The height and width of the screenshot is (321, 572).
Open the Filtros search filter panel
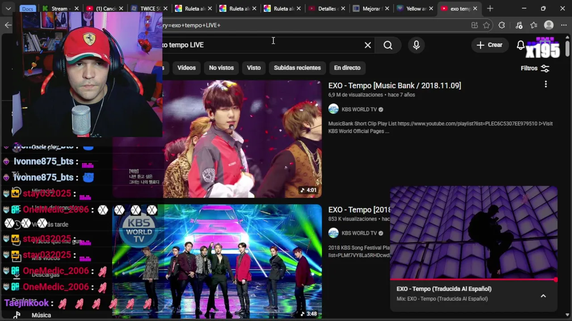pyautogui.click(x=535, y=68)
